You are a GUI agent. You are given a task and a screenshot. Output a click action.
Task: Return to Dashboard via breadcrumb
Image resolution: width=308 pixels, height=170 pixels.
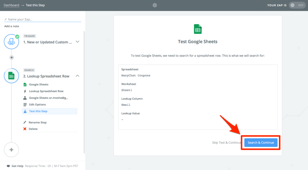(x=11, y=5)
